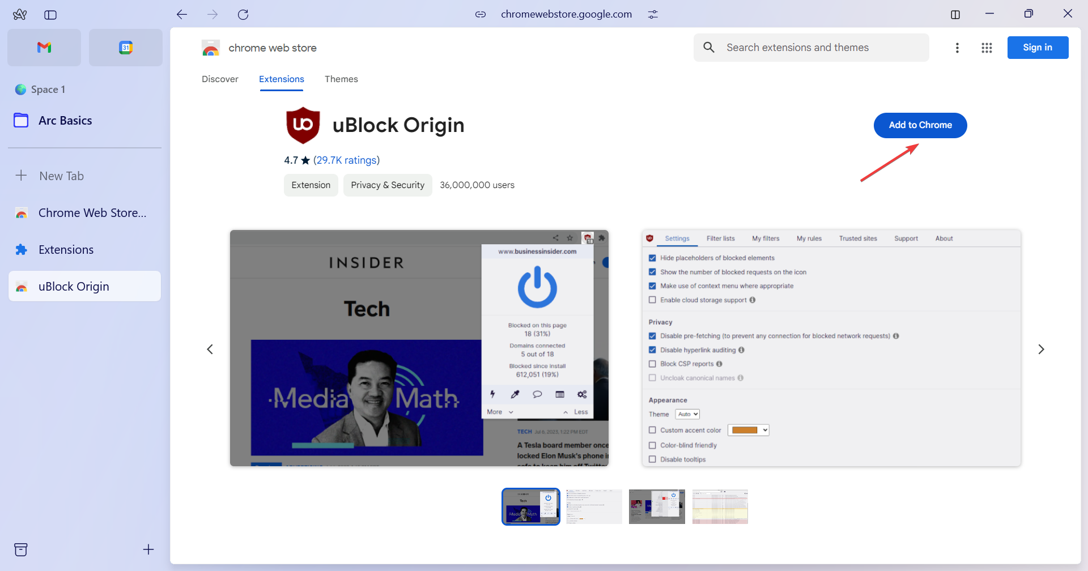Reload the page with the refresh icon
Viewport: 1088px width, 571px height.
coord(243,15)
